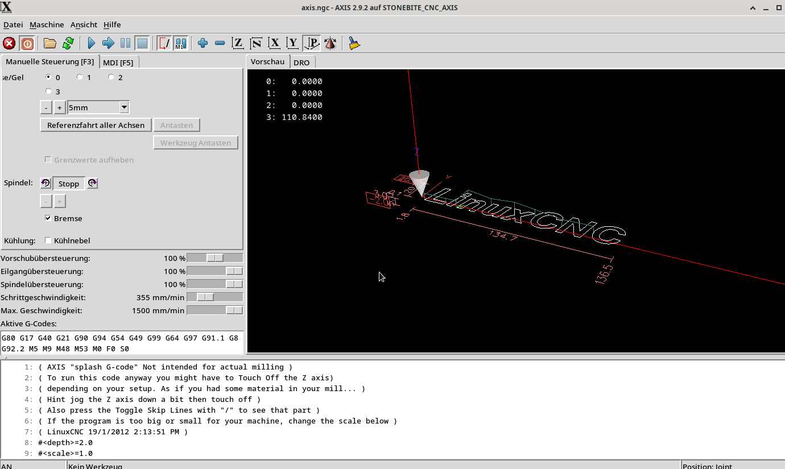Image resolution: width=785 pixels, height=469 pixels.
Task: Select perspective view P icon
Action: coord(311,43)
